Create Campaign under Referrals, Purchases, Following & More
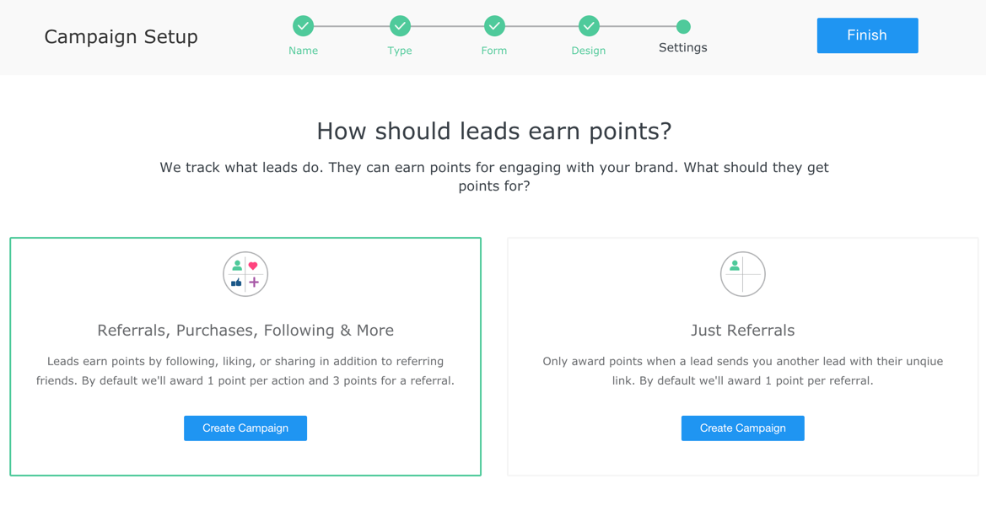986x517 pixels. click(x=245, y=428)
